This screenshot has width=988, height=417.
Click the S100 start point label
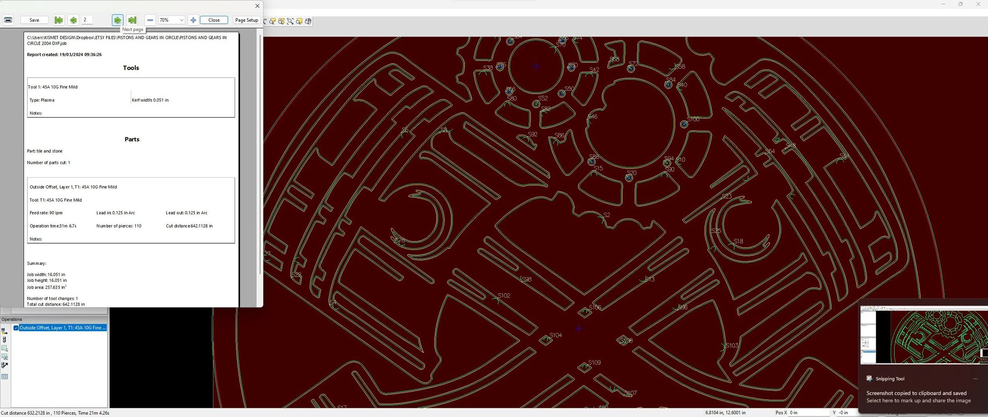click(693, 119)
